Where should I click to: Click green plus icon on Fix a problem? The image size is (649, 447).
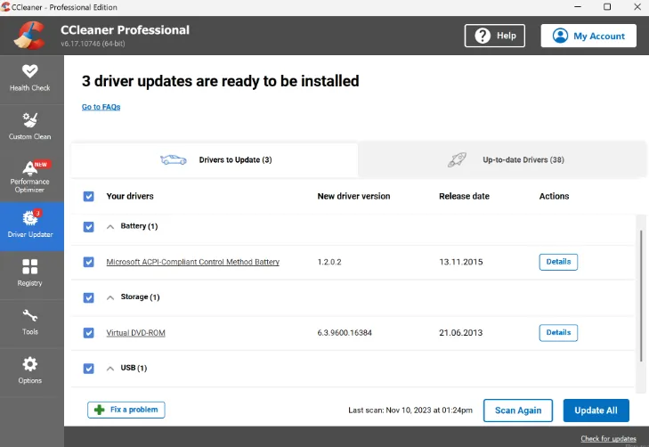(100, 410)
